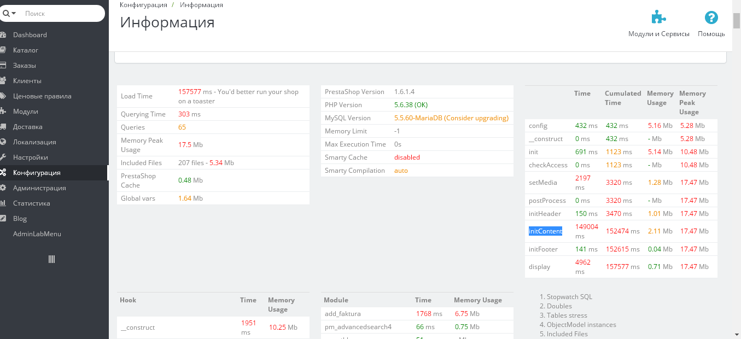Click the Модули и Сервисы puzzle icon
The image size is (741, 339).
658,17
